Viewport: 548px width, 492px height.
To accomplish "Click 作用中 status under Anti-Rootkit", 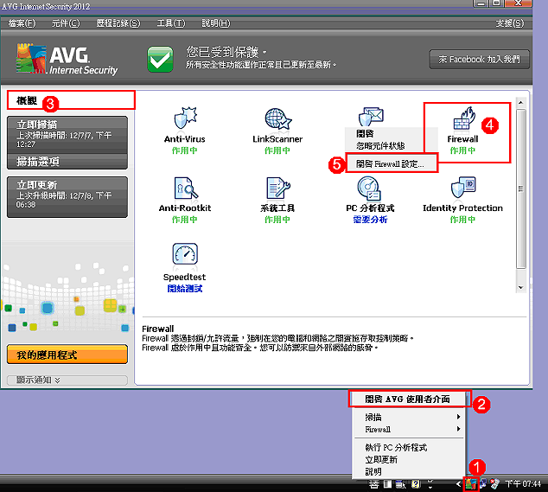I will (x=184, y=220).
